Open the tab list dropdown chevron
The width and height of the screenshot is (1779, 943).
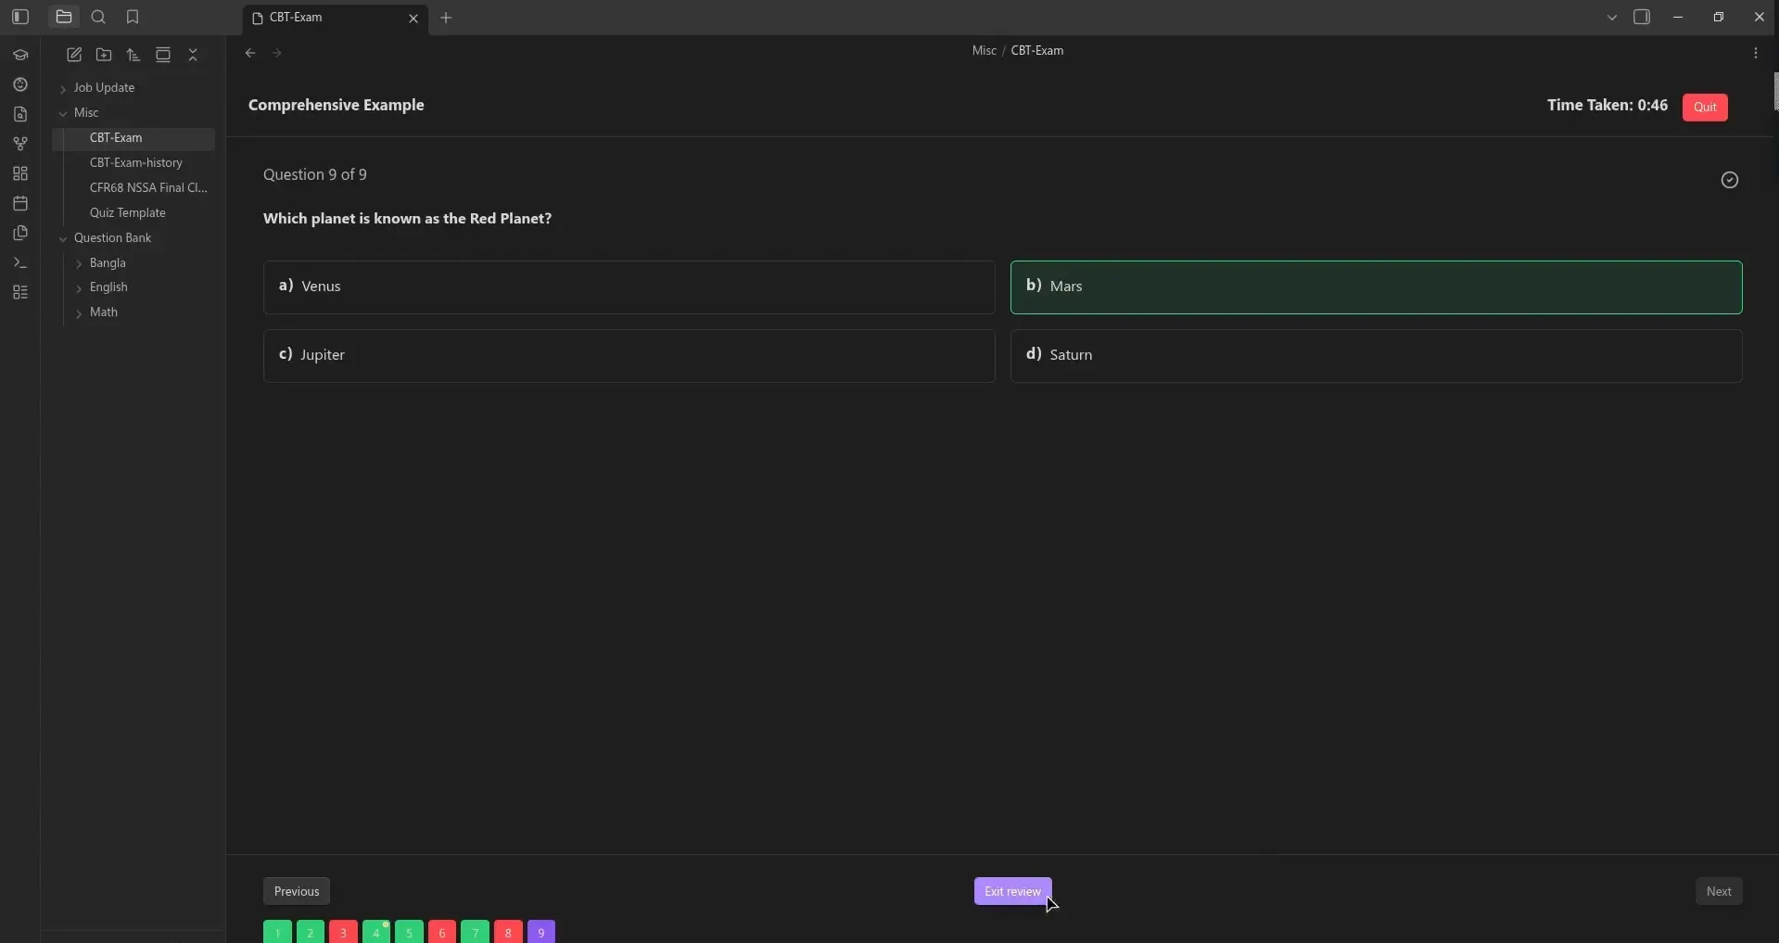pyautogui.click(x=1612, y=17)
